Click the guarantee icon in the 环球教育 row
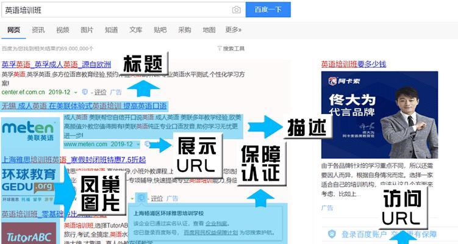Image resolution: width=458 pixels, height=244 pixels. tap(141, 198)
